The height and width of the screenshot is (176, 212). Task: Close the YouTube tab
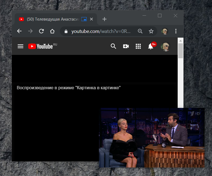click(x=91, y=19)
